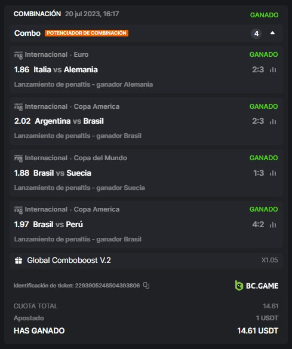The width and height of the screenshot is (292, 349).
Task: Open the Brasil vs Perú match
Action: tap(58, 224)
